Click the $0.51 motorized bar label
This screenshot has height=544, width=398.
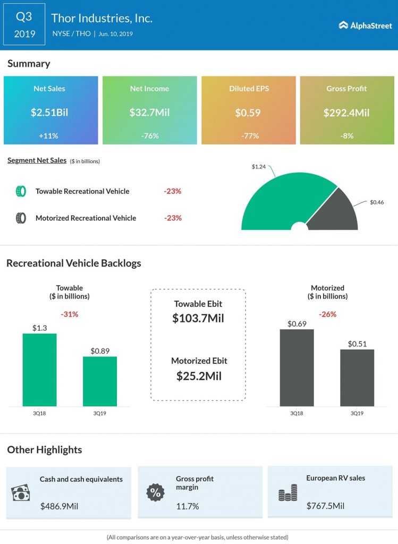pyautogui.click(x=357, y=344)
